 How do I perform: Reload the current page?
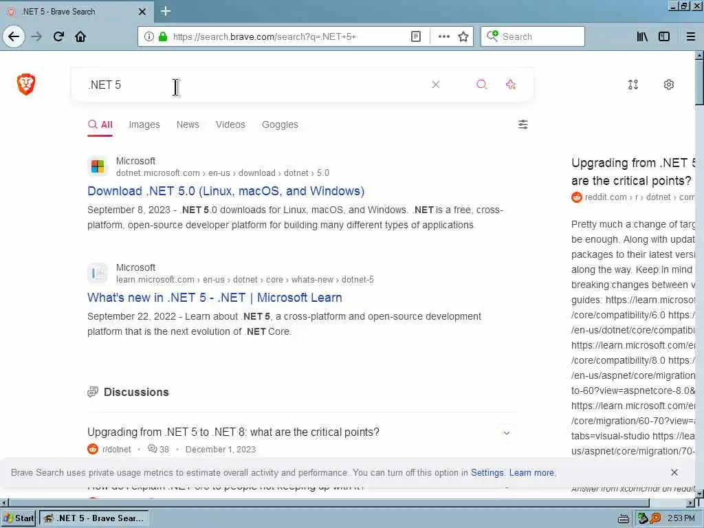click(x=58, y=36)
